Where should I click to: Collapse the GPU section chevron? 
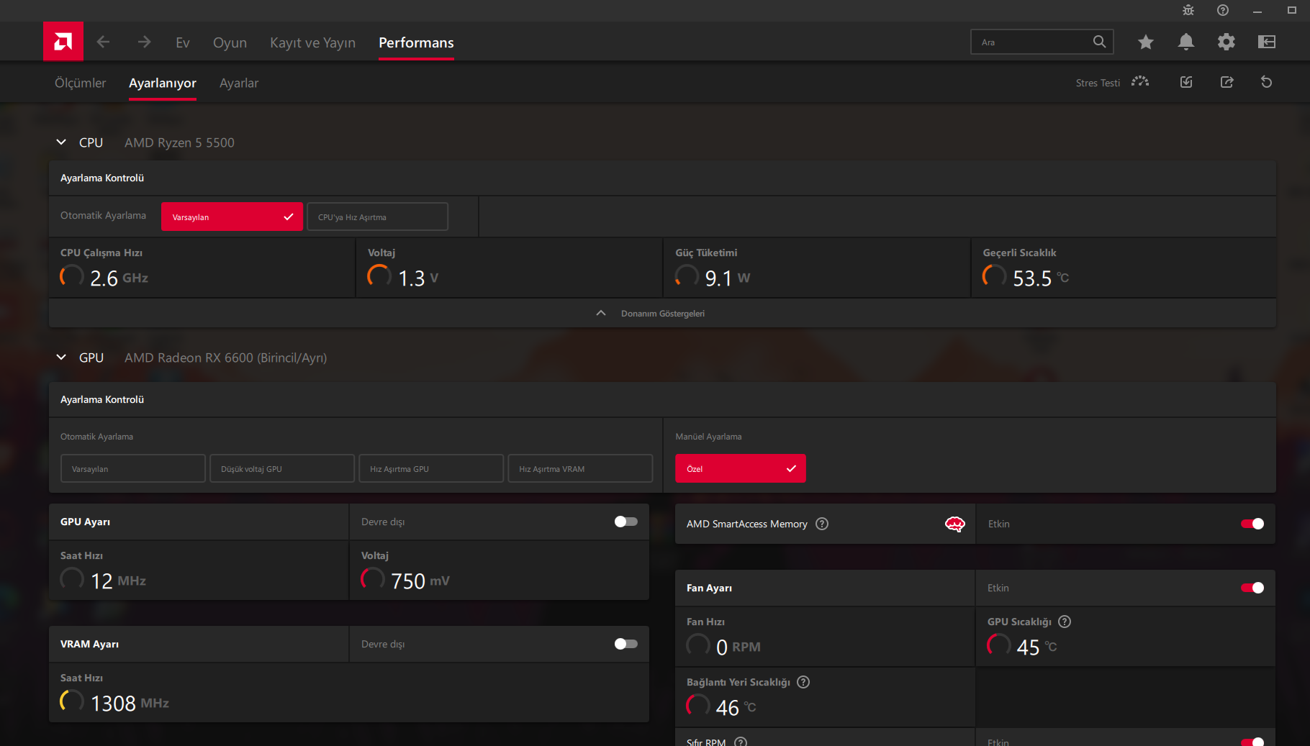(x=61, y=358)
